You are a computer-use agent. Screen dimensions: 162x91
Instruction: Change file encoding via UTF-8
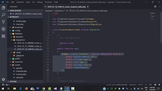140,85
